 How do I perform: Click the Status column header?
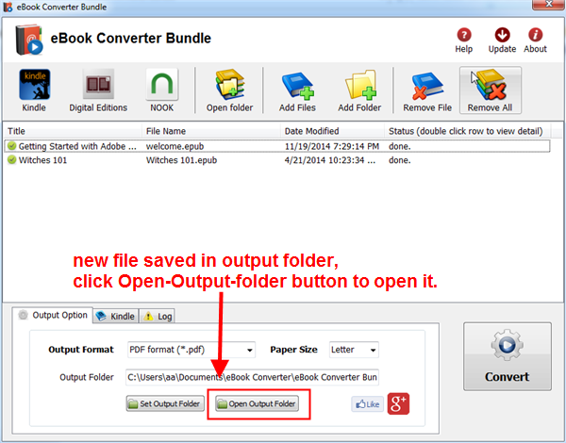pos(466,131)
